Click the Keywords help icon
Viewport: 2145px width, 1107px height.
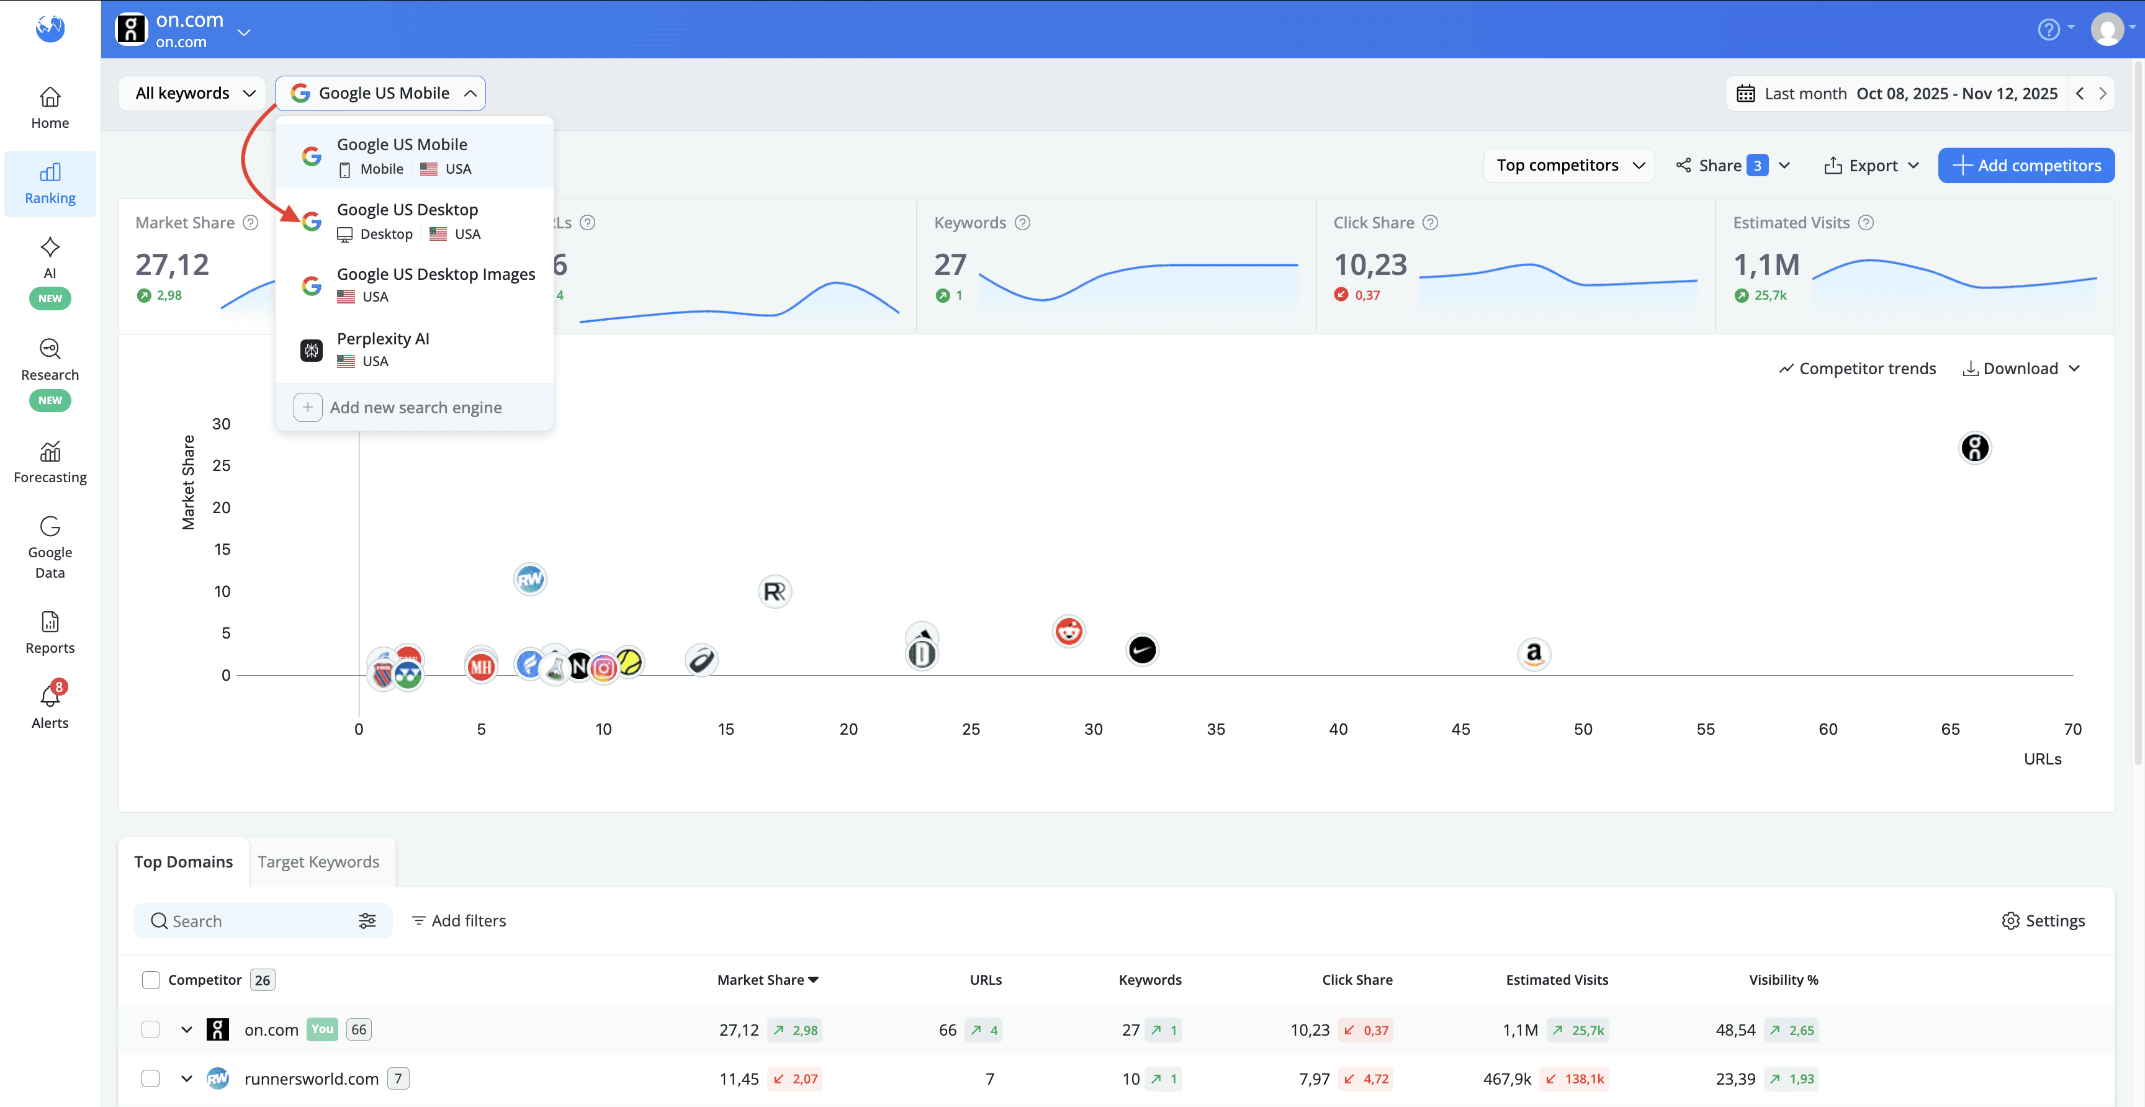point(1023,222)
